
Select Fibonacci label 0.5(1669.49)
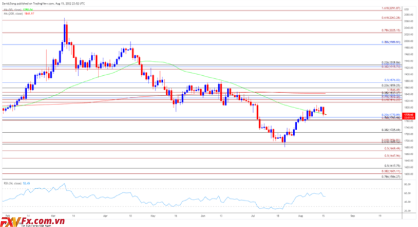pyautogui.click(x=392, y=149)
